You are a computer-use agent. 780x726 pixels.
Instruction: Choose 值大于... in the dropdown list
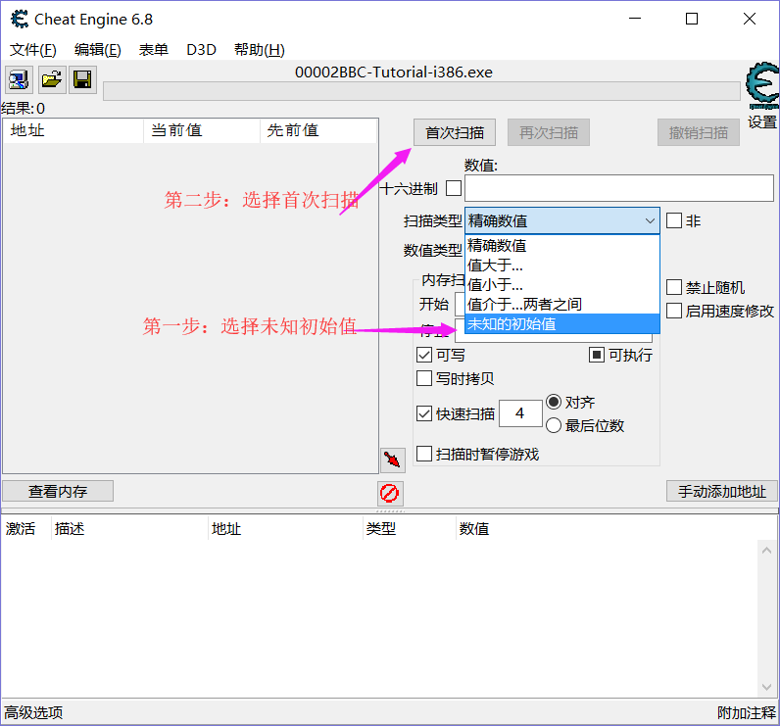(x=562, y=266)
